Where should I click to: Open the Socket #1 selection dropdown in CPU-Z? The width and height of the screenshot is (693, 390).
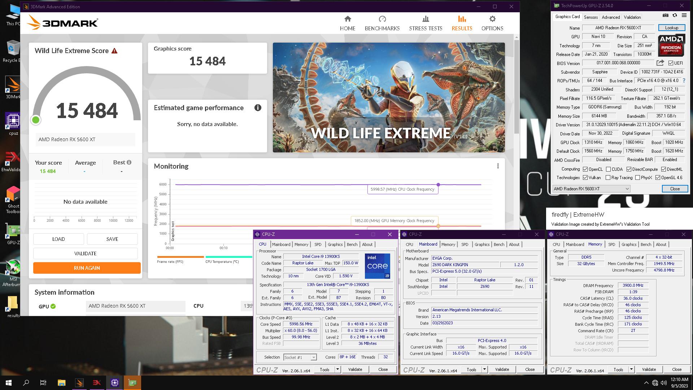pos(300,357)
